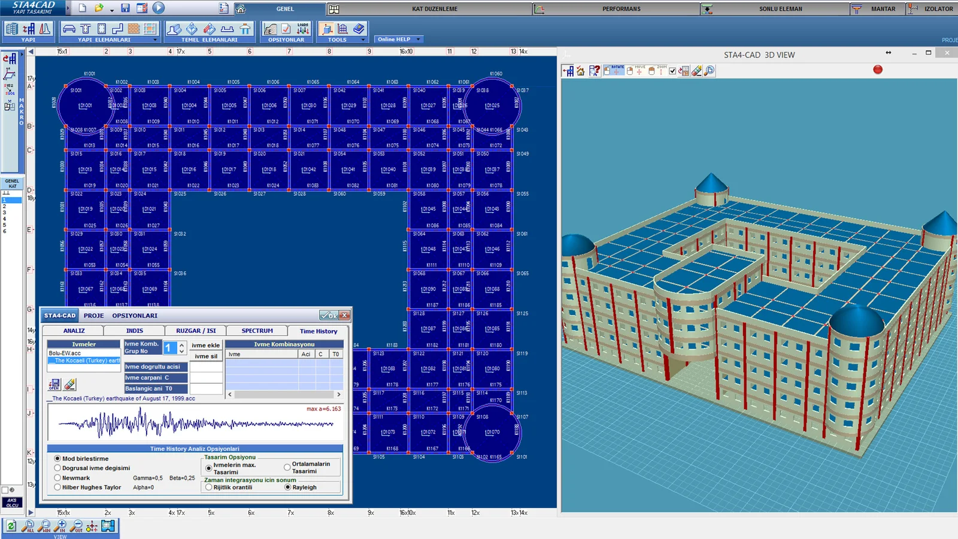Viewport: 958px width, 539px height.
Task: Open the RUZGAR / ISI tab in dialog
Action: pyautogui.click(x=196, y=331)
